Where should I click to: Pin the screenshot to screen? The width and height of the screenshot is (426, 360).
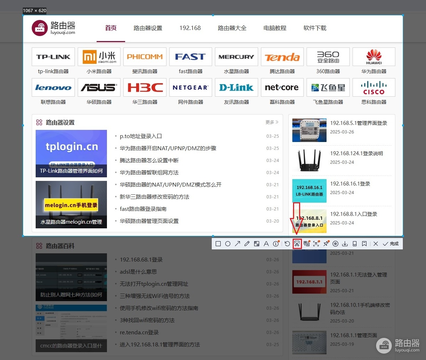click(326, 244)
